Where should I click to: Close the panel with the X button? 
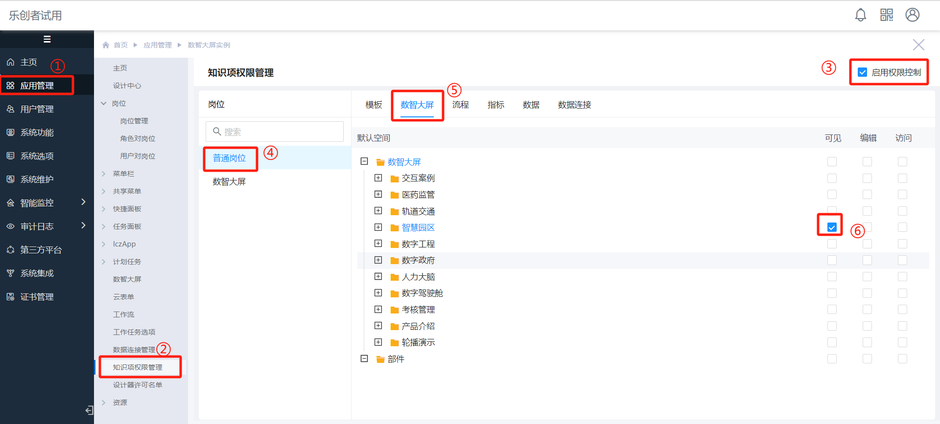(918, 45)
